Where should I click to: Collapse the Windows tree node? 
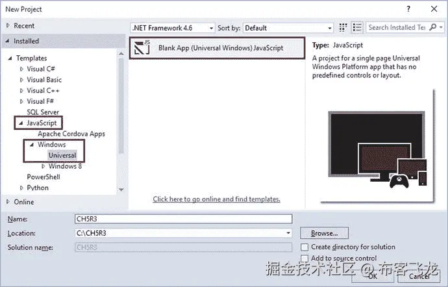tap(32, 145)
